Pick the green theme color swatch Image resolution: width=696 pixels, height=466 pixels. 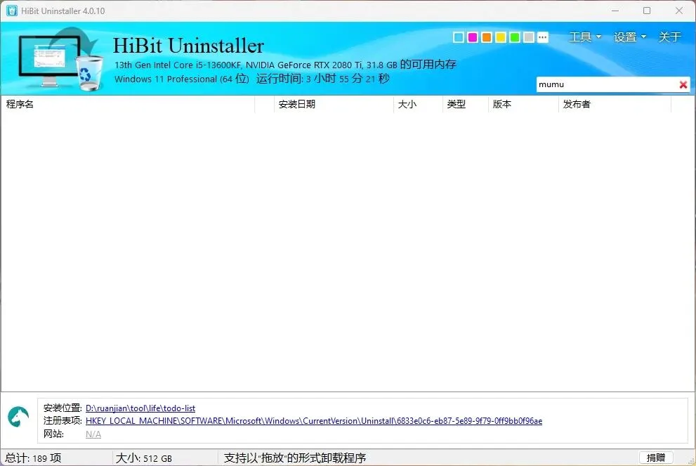coord(515,37)
